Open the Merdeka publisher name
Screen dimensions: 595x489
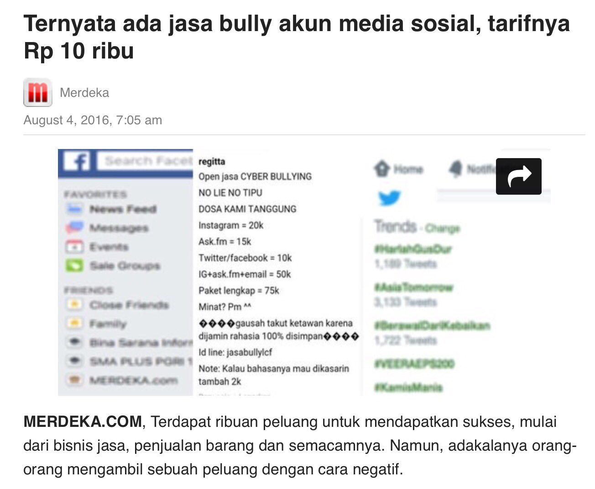pos(84,93)
